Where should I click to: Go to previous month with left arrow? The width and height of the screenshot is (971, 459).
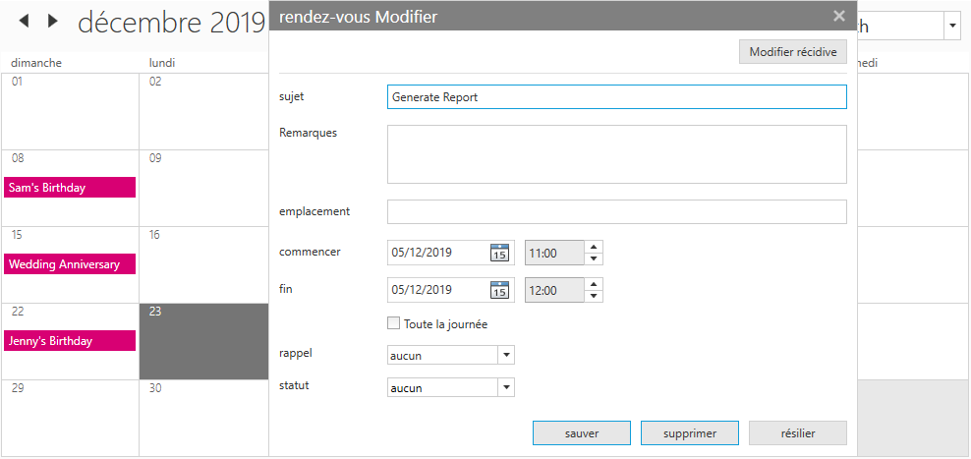[25, 21]
